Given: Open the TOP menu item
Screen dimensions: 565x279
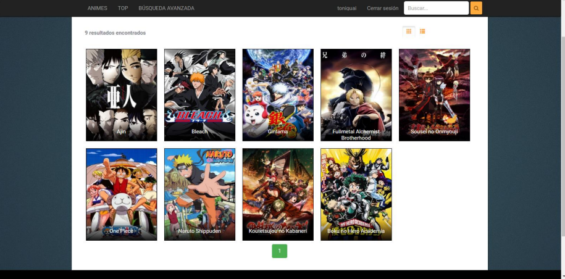Looking at the screenshot, I should [x=123, y=8].
